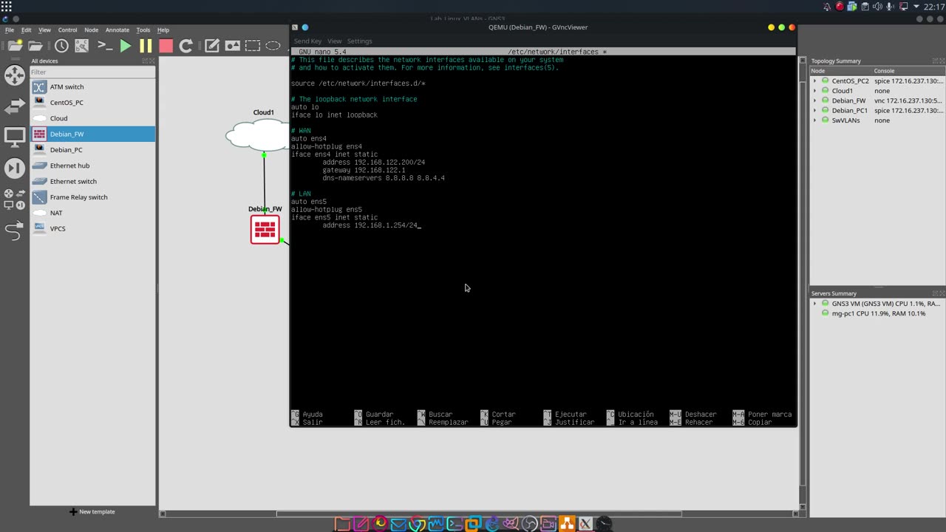Open the snapshot manager clock icon
946x532 pixels.
click(x=61, y=46)
